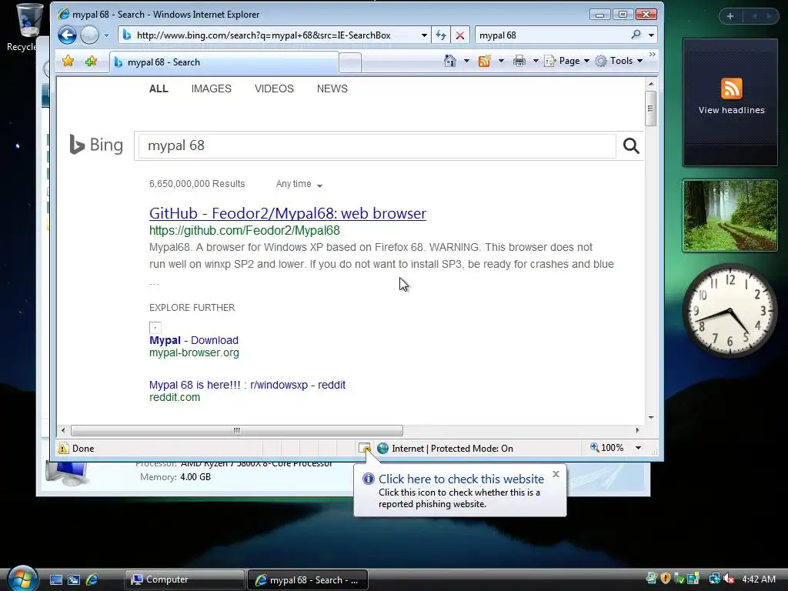Viewport: 788px width, 591px height.
Task: Open the Page menu
Action: click(x=567, y=61)
